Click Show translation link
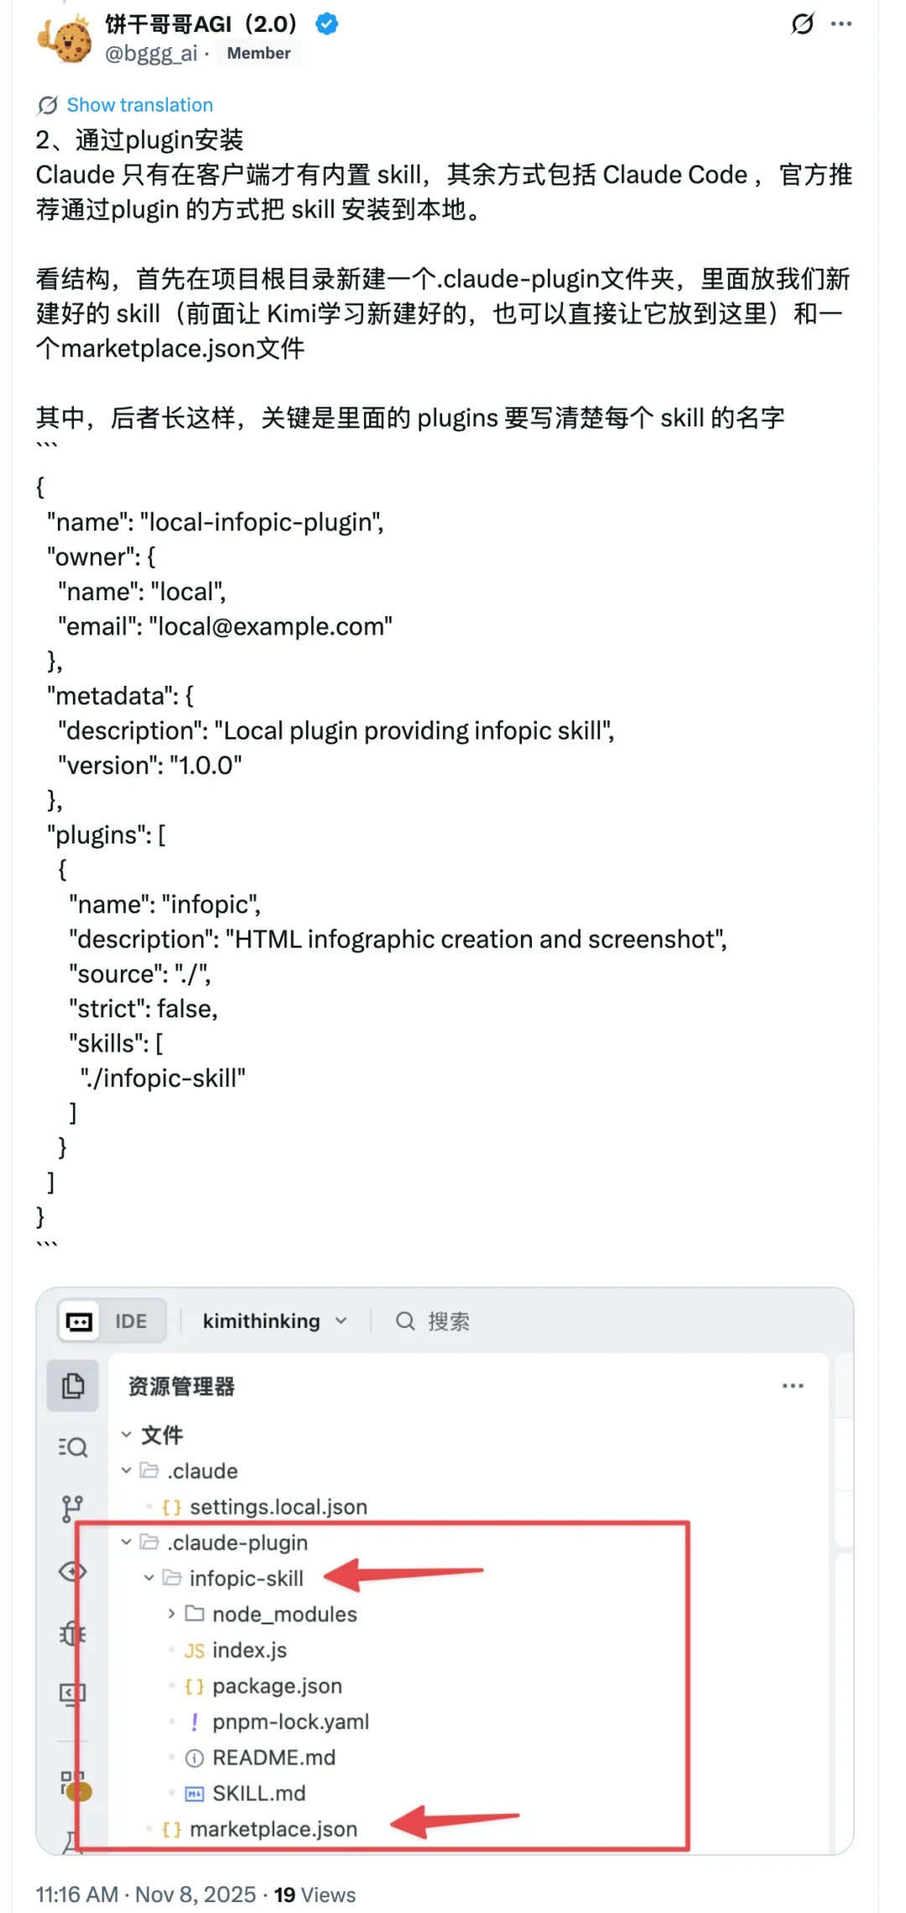Viewport: 906px width, 1913px height. pos(139,105)
